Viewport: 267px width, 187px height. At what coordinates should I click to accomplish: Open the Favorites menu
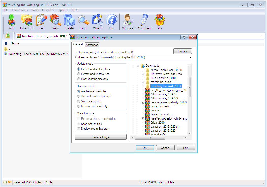click(48, 10)
